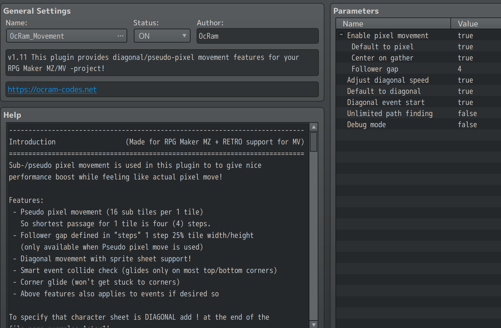
Task: Click the Help scrollbar down arrow
Action: point(314,324)
